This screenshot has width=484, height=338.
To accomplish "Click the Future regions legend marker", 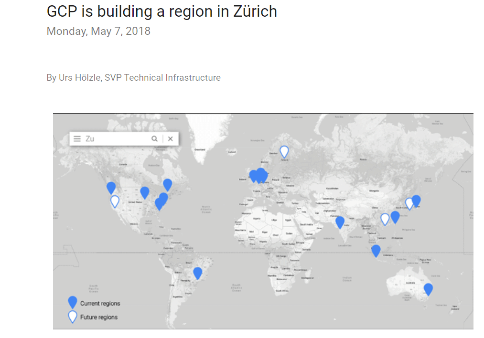I will pos(73,317).
